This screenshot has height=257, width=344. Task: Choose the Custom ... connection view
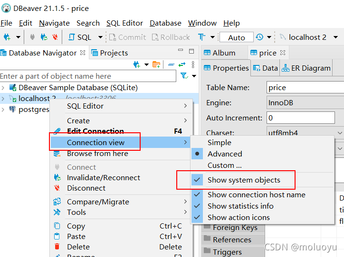[263, 165]
